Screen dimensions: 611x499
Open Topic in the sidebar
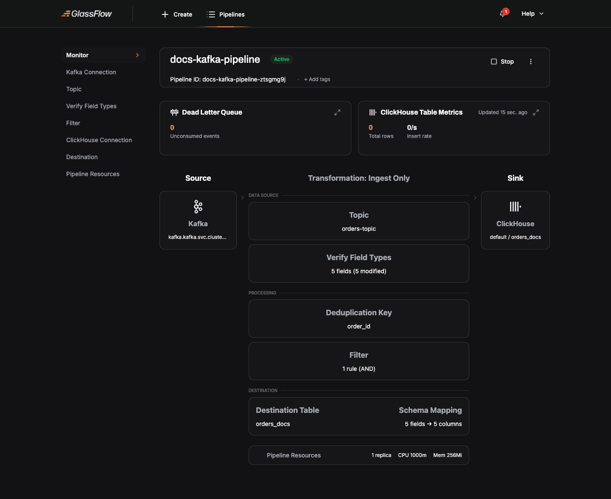click(x=74, y=89)
